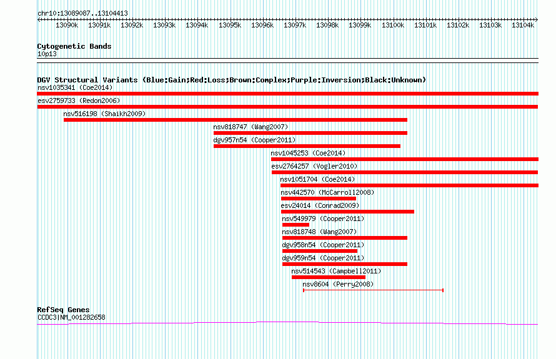Select the red bar under nsv514543
Screen dimensions: 556x359
pyautogui.click(x=329, y=277)
